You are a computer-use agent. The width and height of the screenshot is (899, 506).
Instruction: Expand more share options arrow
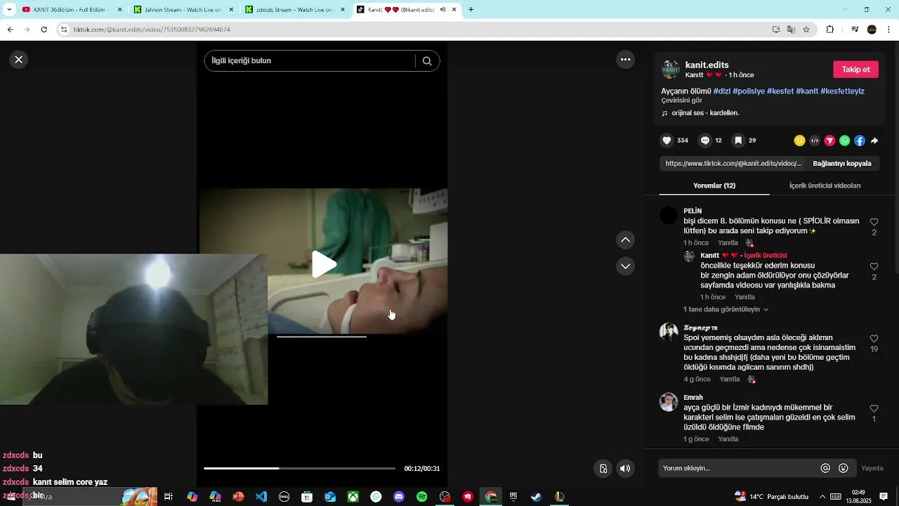click(874, 141)
